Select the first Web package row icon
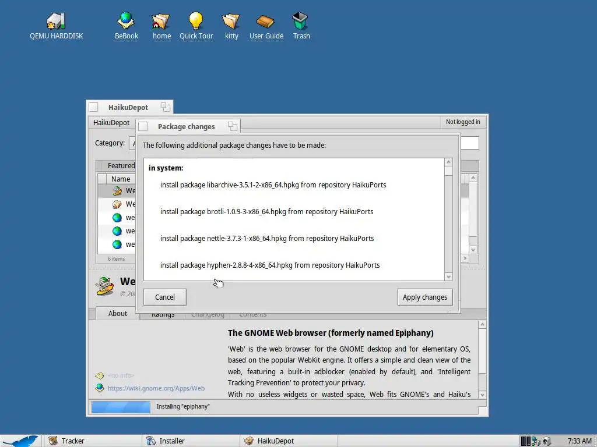This screenshot has width=597, height=447. [117, 191]
